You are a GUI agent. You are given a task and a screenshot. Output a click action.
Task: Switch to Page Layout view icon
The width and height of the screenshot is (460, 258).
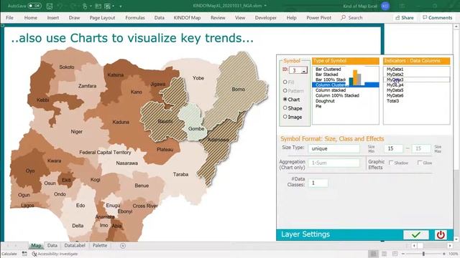coord(384,254)
